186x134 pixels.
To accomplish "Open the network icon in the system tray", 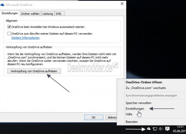I will point(155,129).
